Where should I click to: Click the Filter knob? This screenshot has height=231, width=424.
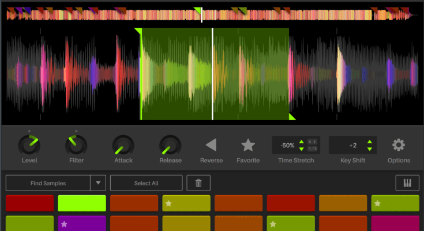76,145
